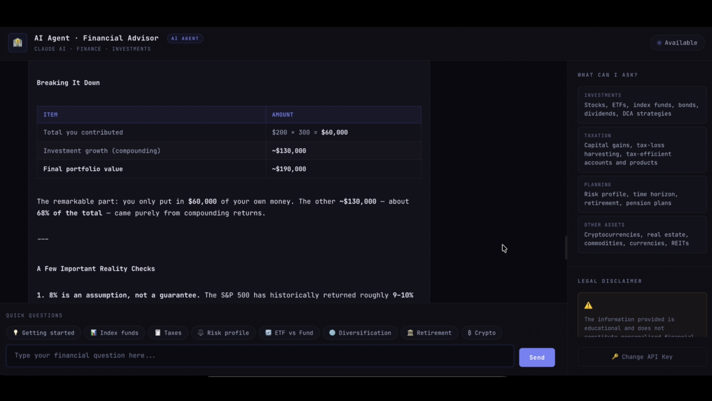Open the Other Assets topic card
This screenshot has height=401, width=712.
point(642,234)
